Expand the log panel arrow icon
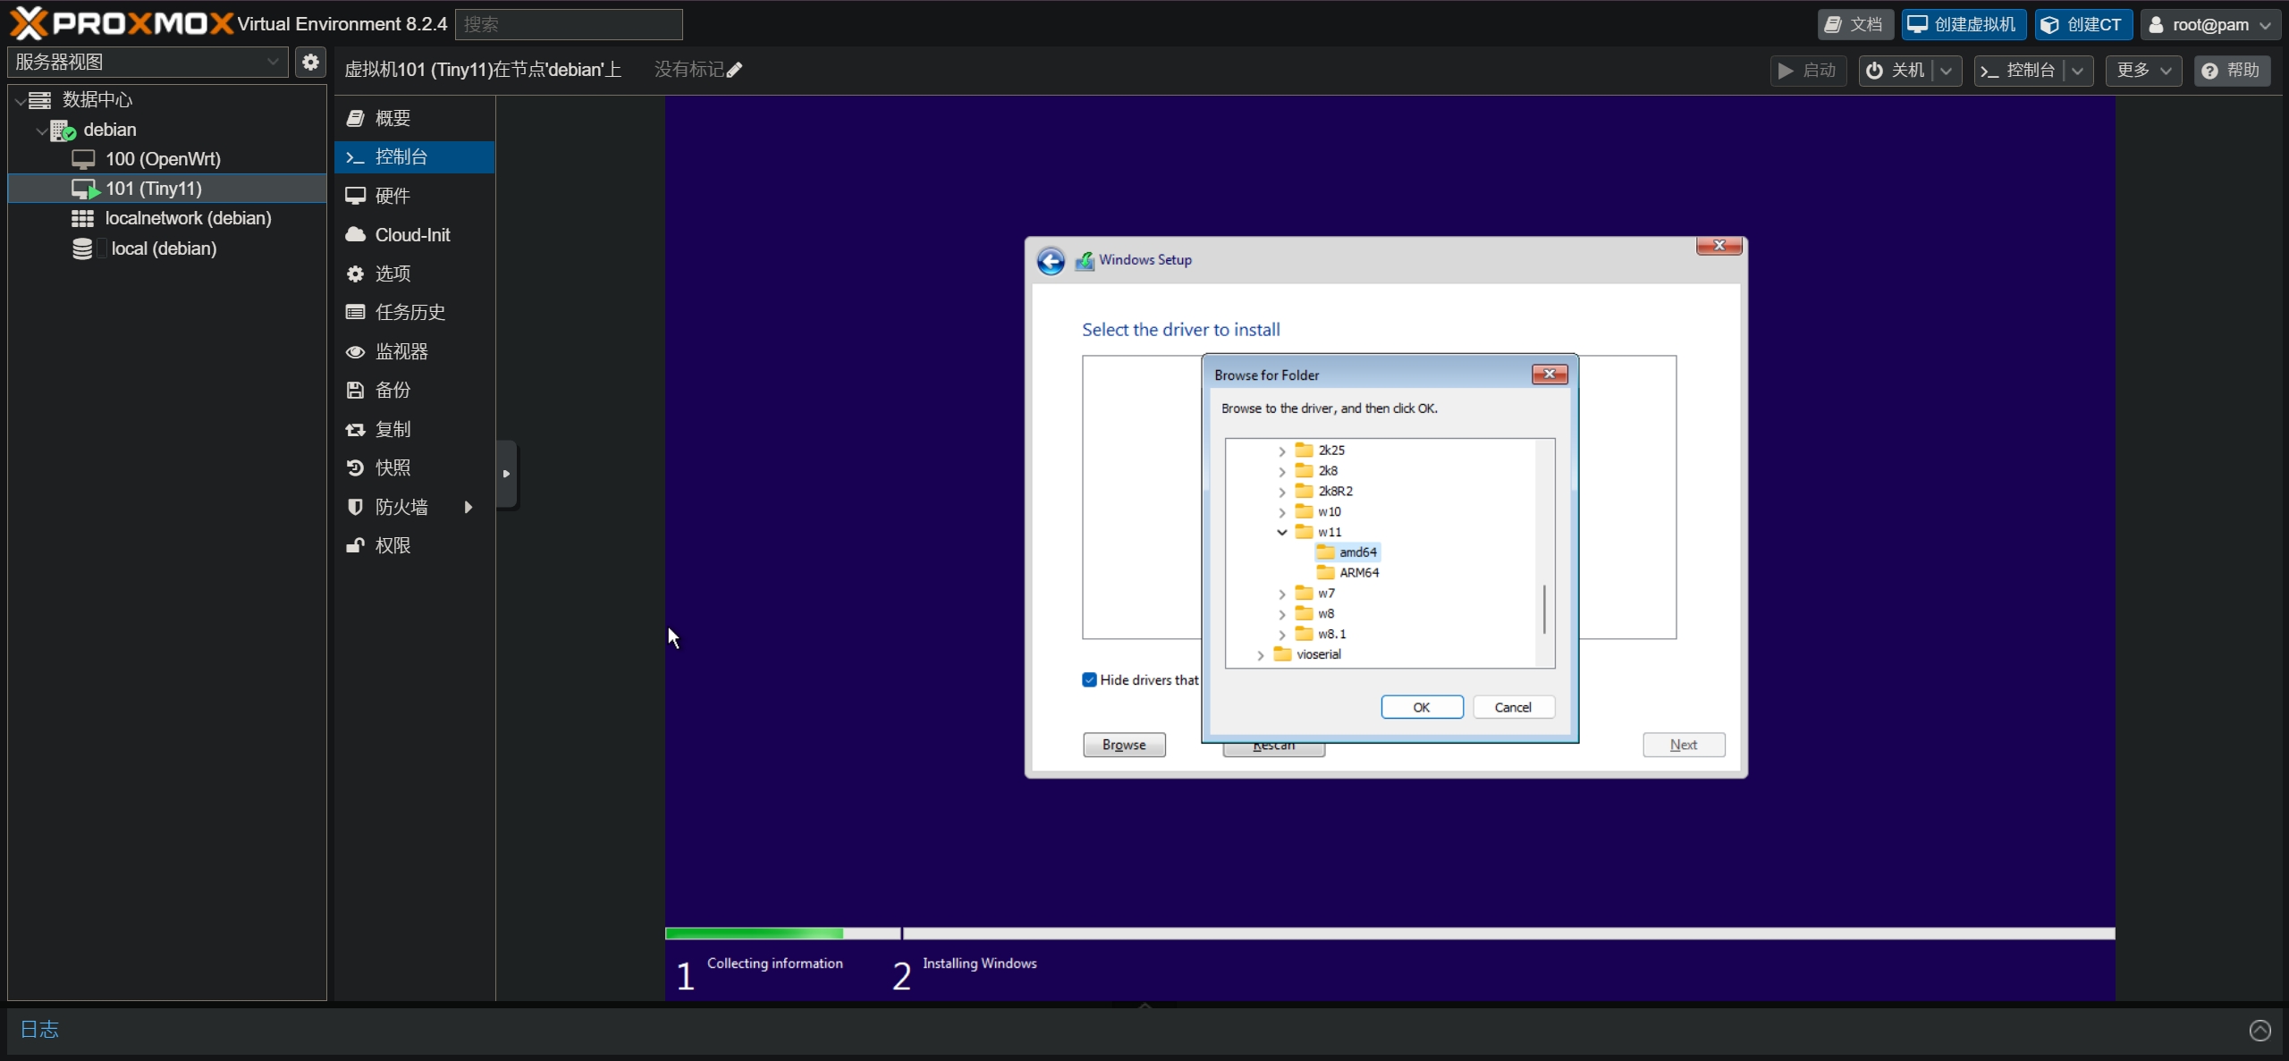Screen dimensions: 2289x1061 (x=2259, y=1031)
